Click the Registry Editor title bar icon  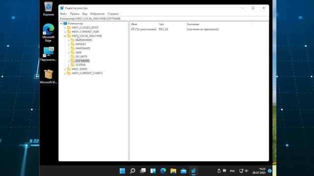coord(62,8)
